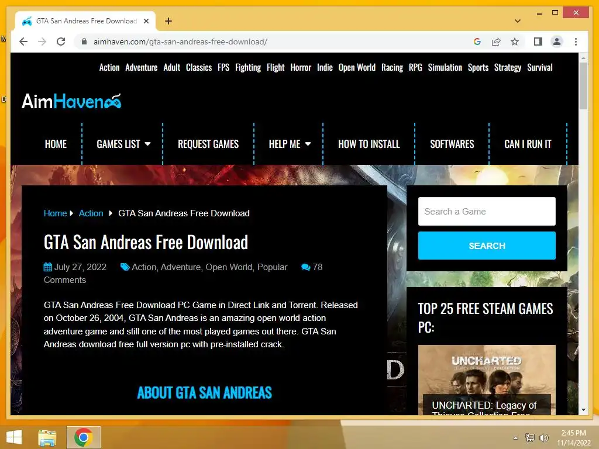Focus the Search a Game field
The width and height of the screenshot is (599, 449).
pos(487,211)
